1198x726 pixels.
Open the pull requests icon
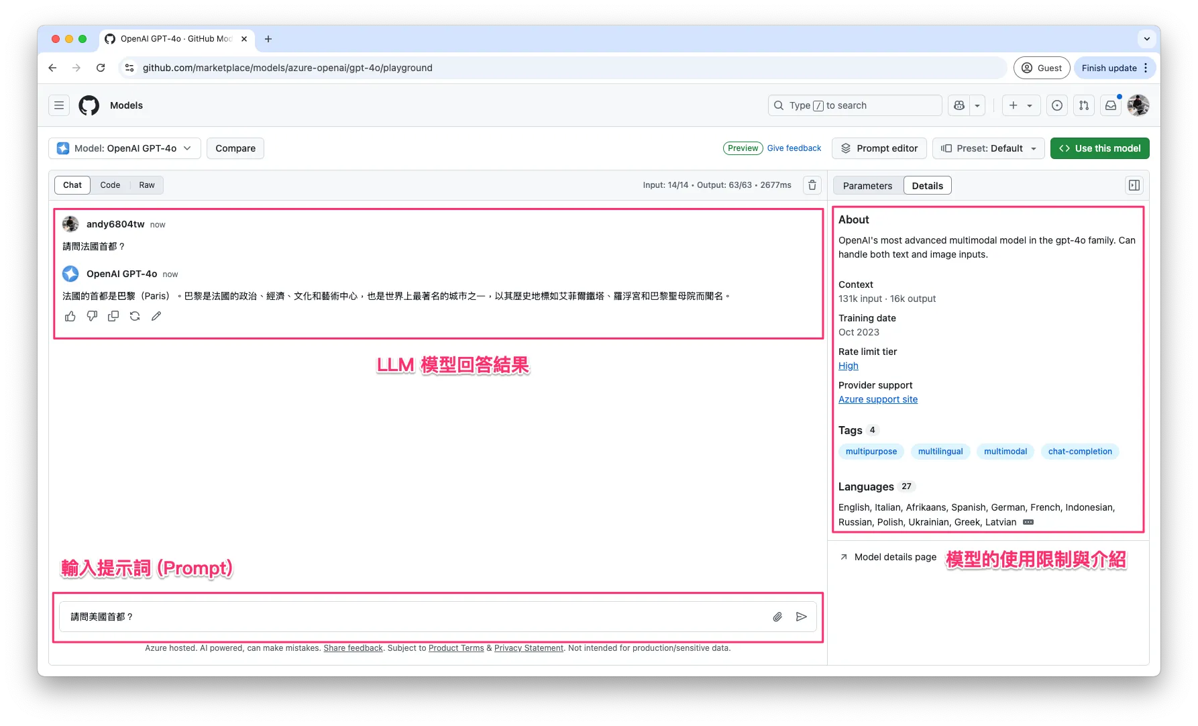(1084, 105)
